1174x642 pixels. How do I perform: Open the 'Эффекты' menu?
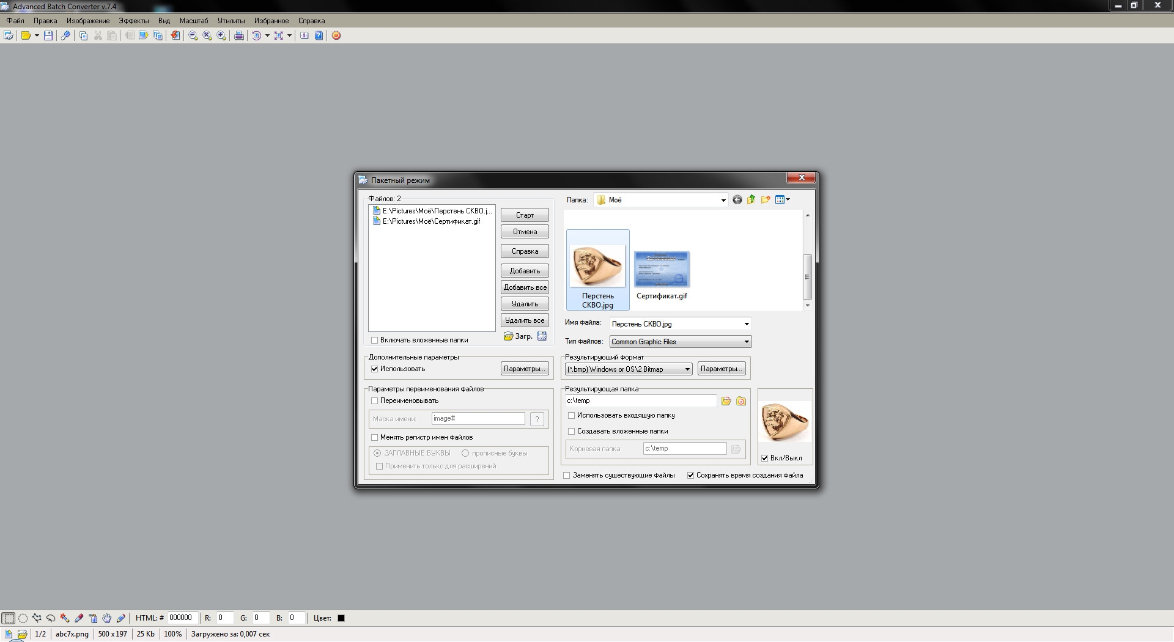pos(133,21)
